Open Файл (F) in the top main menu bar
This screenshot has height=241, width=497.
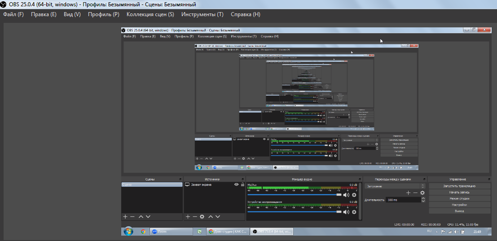click(13, 14)
